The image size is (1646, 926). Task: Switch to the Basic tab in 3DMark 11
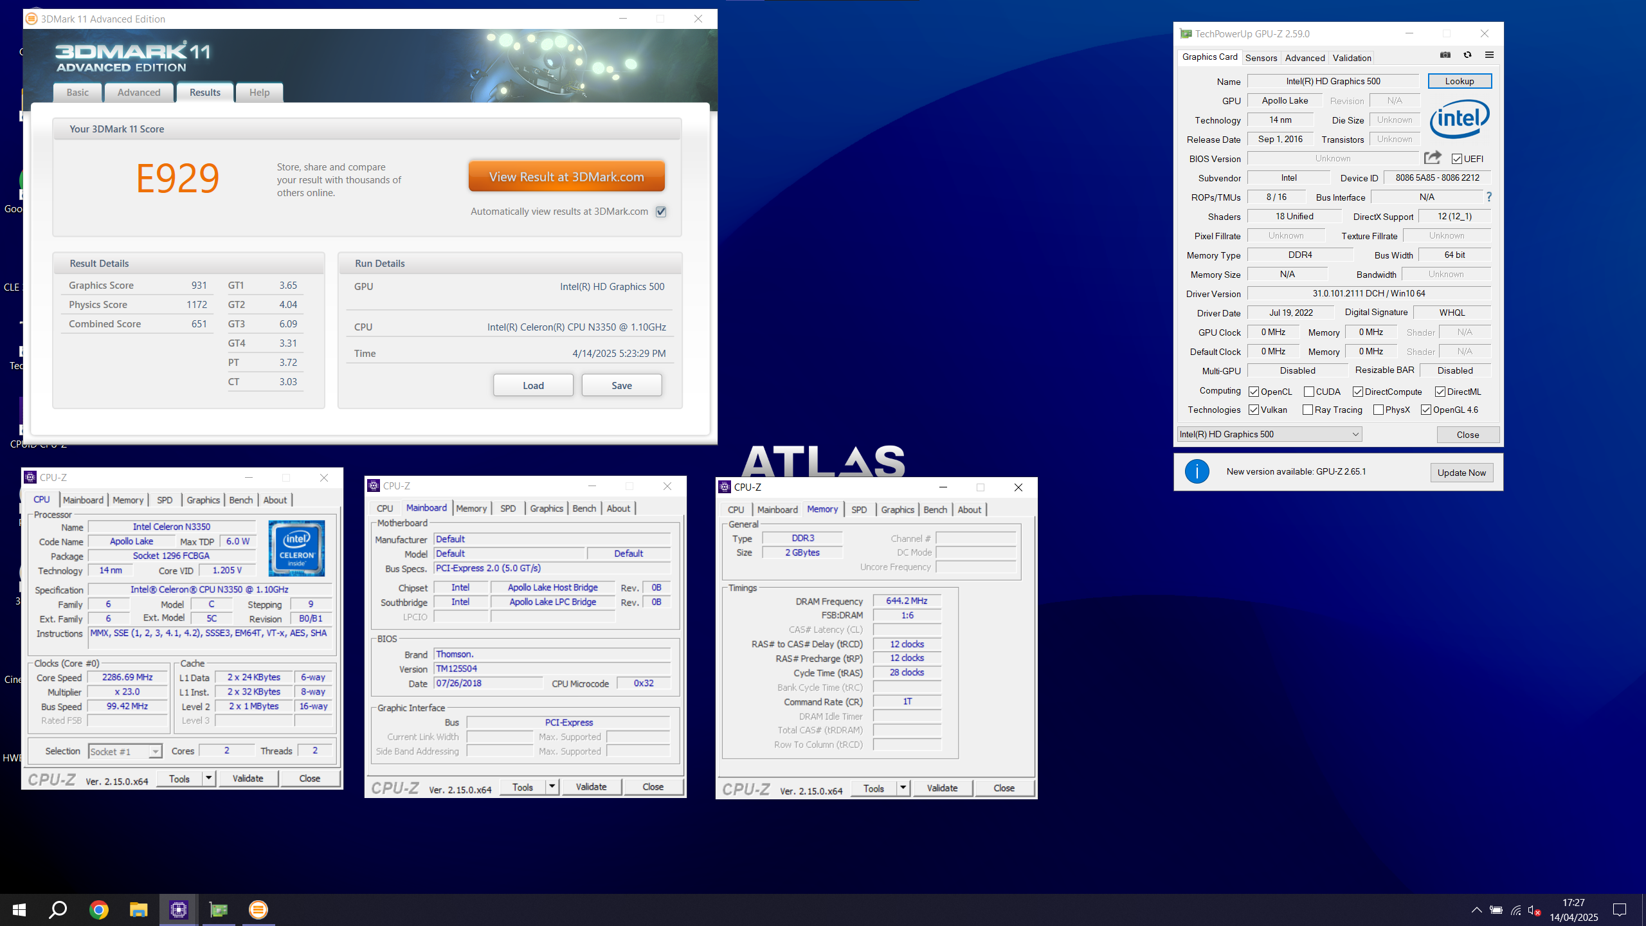click(78, 93)
